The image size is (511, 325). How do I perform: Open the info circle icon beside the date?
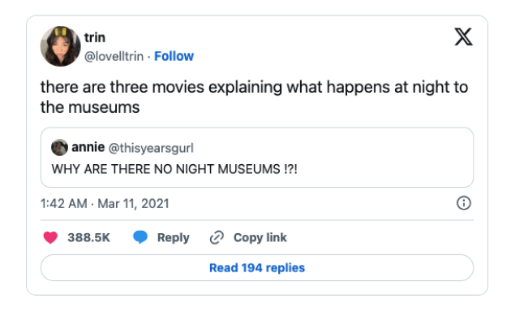464,203
